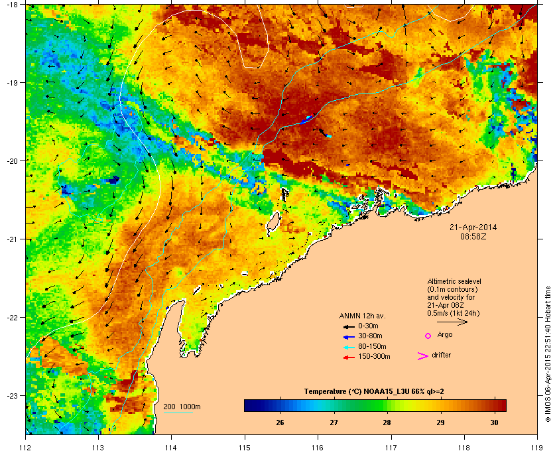This screenshot has width=557, height=451.
Task: Click the color bar tick label '26'
Action: pyautogui.click(x=280, y=422)
